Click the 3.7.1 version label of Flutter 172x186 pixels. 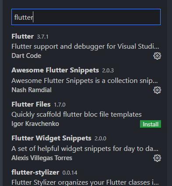[43, 37]
